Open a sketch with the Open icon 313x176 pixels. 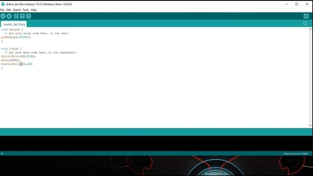(22, 16)
